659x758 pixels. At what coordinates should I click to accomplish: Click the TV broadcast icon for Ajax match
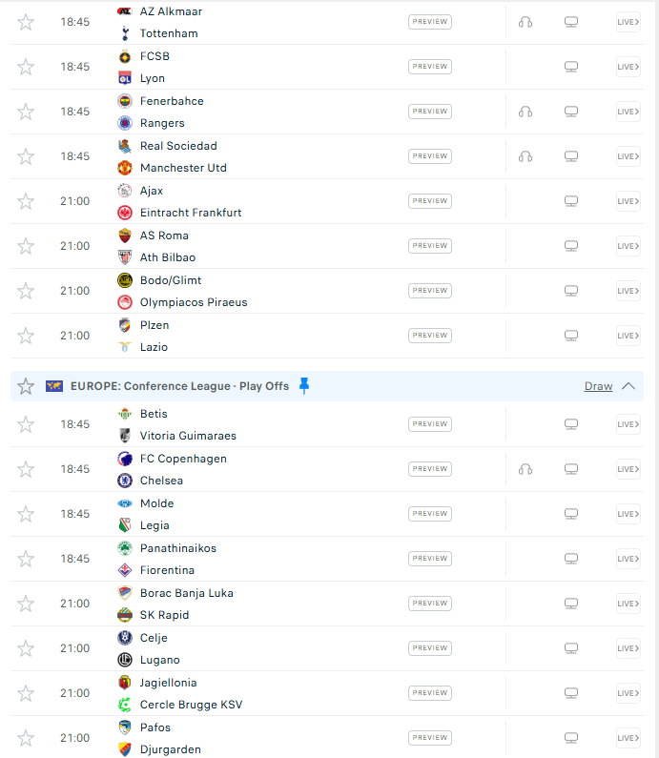pyautogui.click(x=571, y=201)
